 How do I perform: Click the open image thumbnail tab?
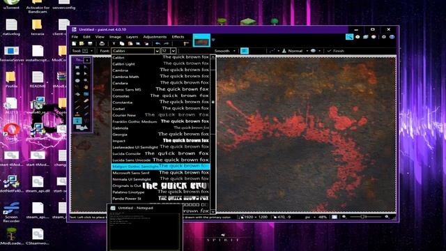[201, 40]
